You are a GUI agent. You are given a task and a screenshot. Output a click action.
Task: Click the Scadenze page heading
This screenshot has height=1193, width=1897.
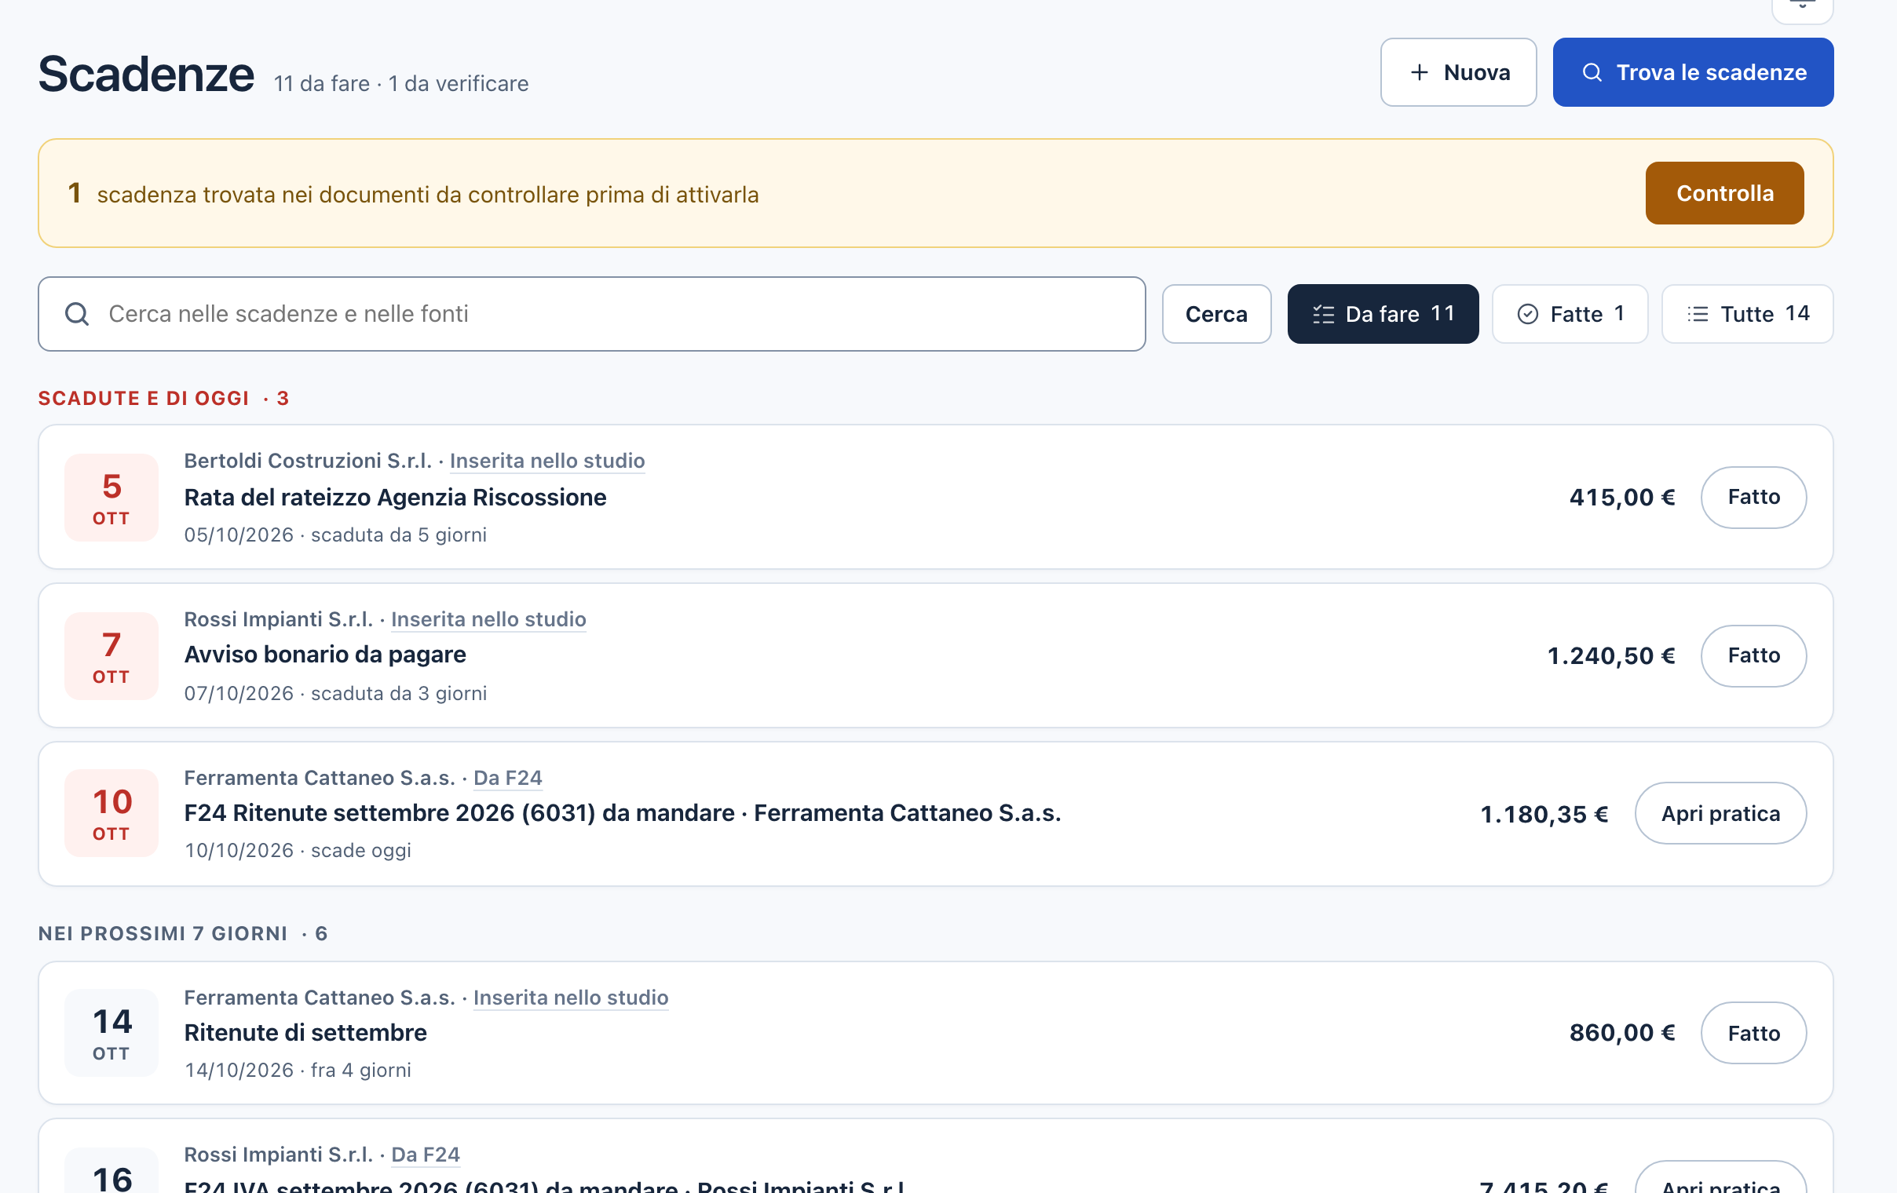(x=146, y=74)
